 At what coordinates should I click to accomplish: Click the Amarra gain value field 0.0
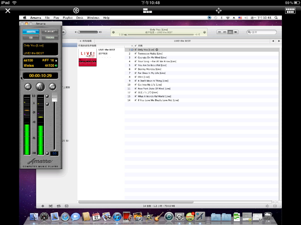click(x=54, y=153)
